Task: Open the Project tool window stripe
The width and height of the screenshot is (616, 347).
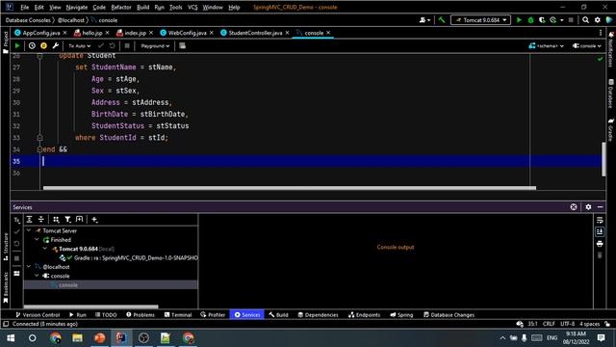Action: pyautogui.click(x=6, y=42)
